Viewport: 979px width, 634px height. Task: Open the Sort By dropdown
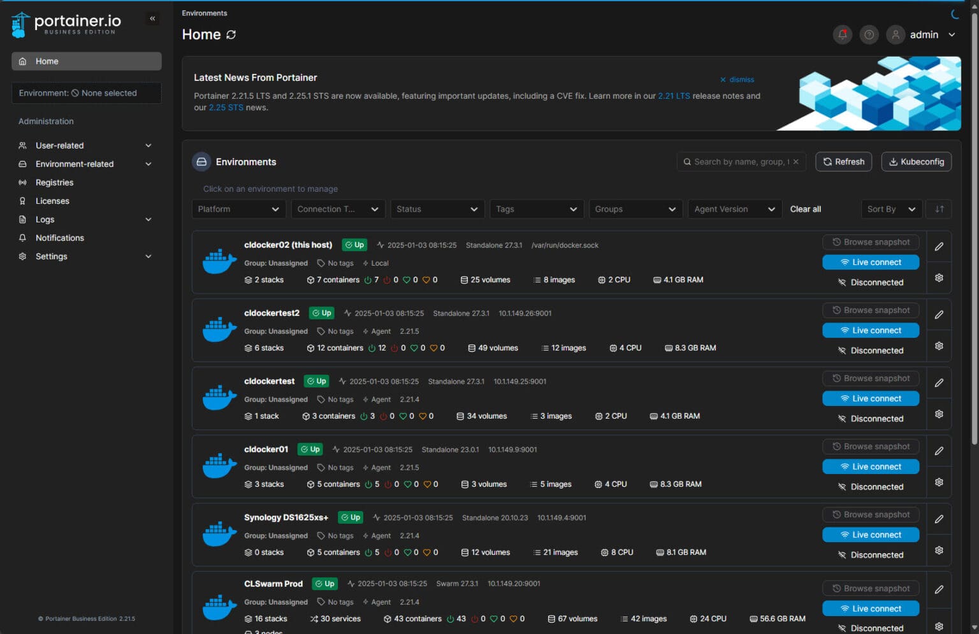[891, 208]
